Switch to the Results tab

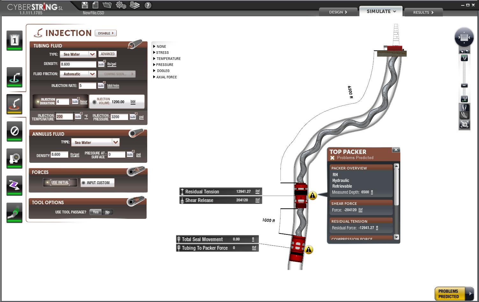423,12
